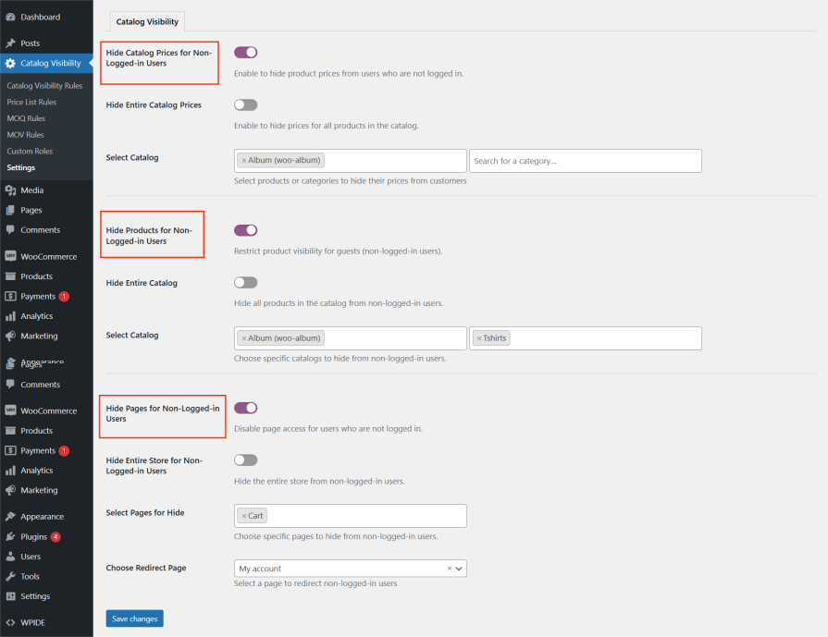Click the Tools wrench icon
Screen dimensions: 828x637
tap(10, 577)
